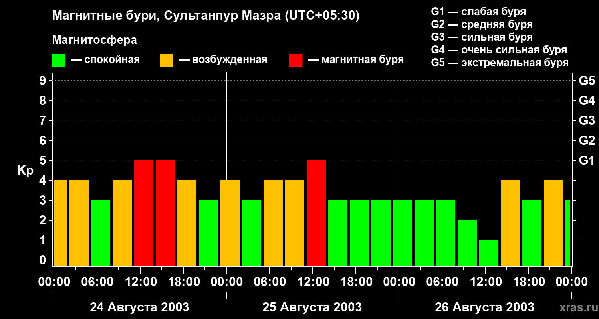Click the 'Магнитосфера' heading
Viewport: 599px width, 319px height.
click(x=95, y=40)
